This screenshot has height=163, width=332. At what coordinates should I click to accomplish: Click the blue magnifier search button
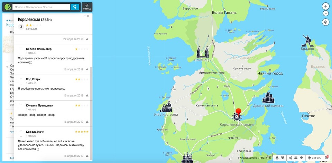[x=75, y=7]
